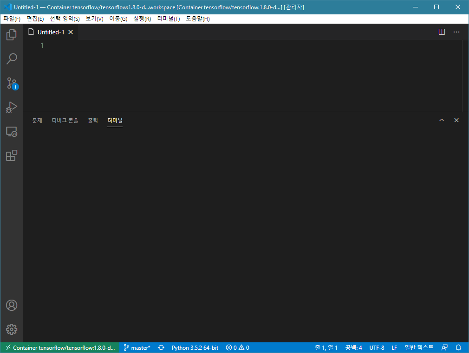Open the Remote Explorer view
This screenshot has height=353, width=469.
click(x=11, y=132)
